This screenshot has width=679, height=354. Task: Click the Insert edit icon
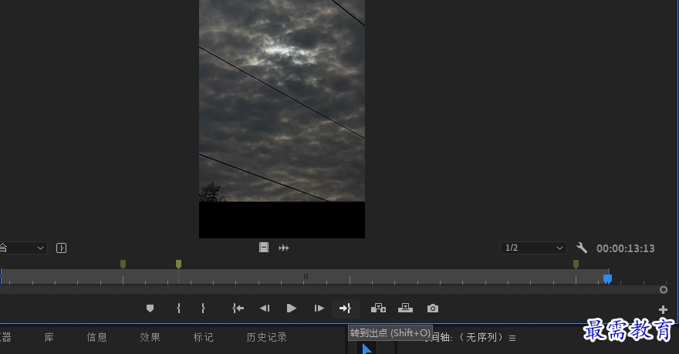coord(379,308)
